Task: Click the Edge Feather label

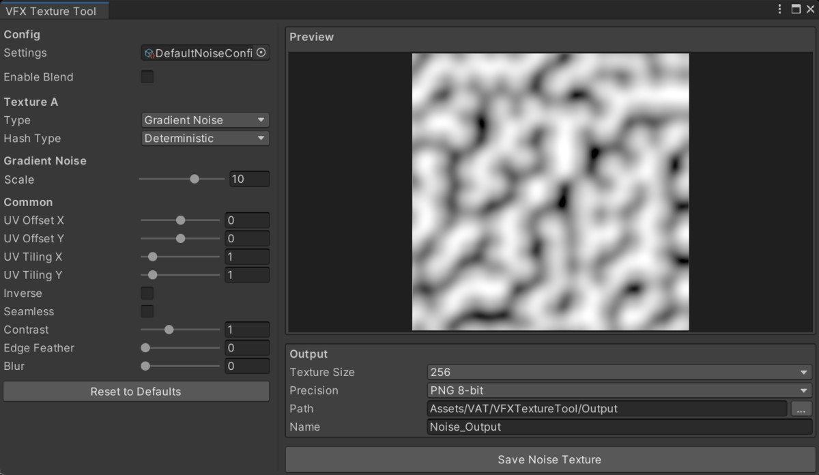Action: pos(39,348)
